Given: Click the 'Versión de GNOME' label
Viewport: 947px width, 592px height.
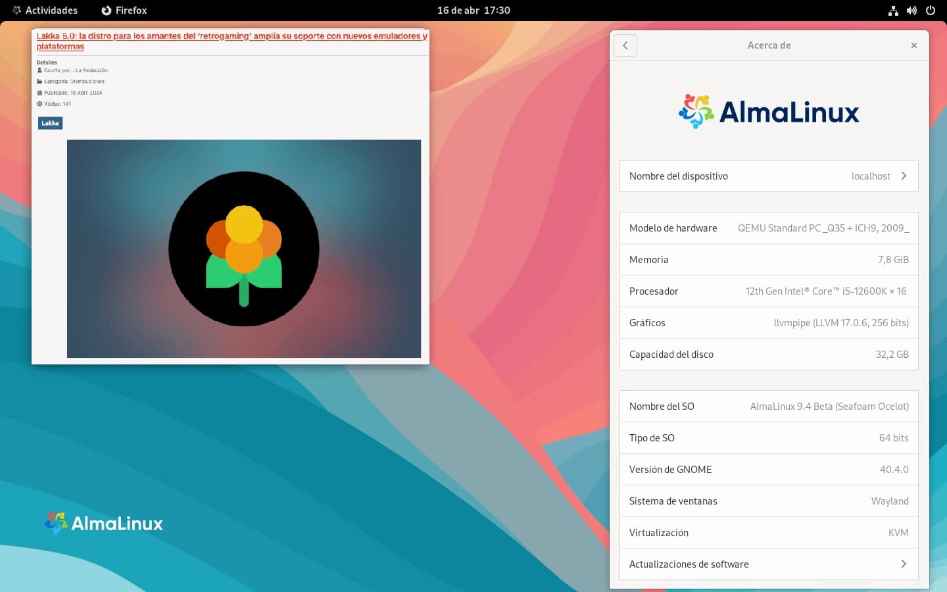Looking at the screenshot, I should tap(670, 470).
